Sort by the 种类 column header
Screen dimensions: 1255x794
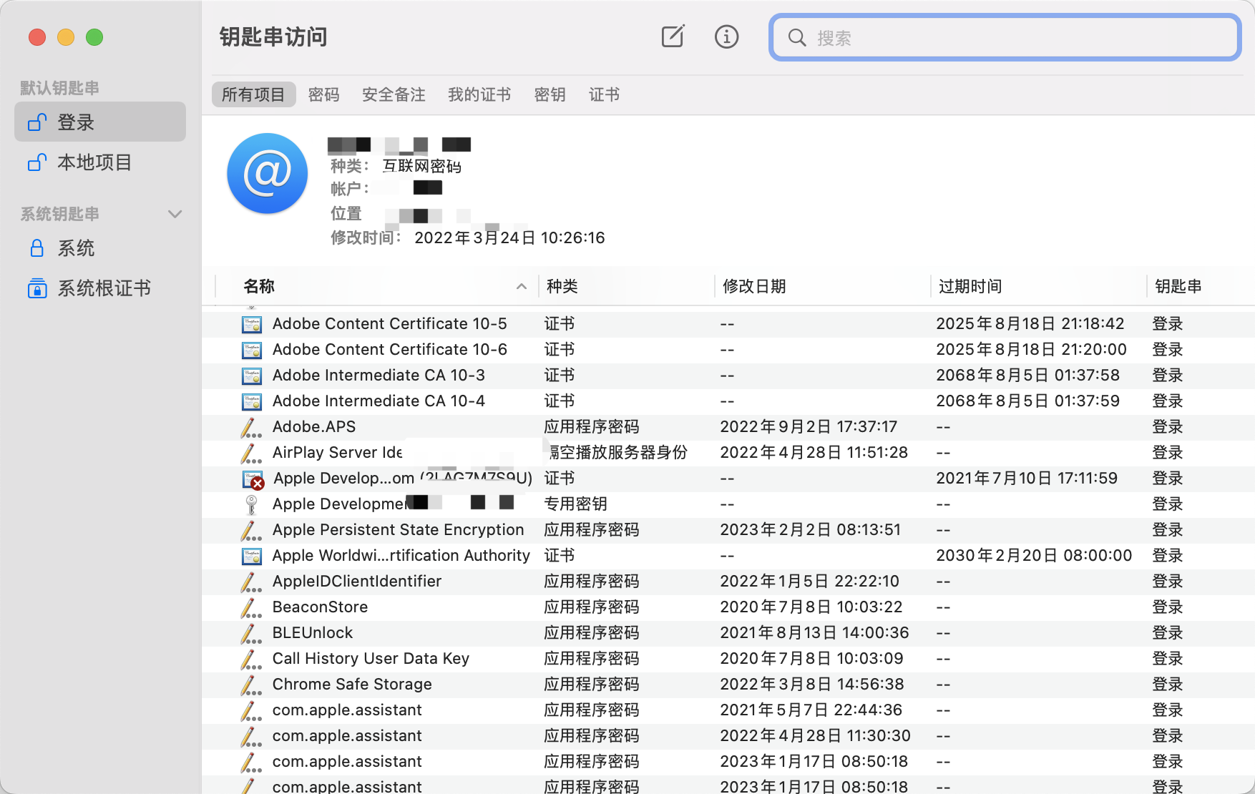[x=562, y=286]
